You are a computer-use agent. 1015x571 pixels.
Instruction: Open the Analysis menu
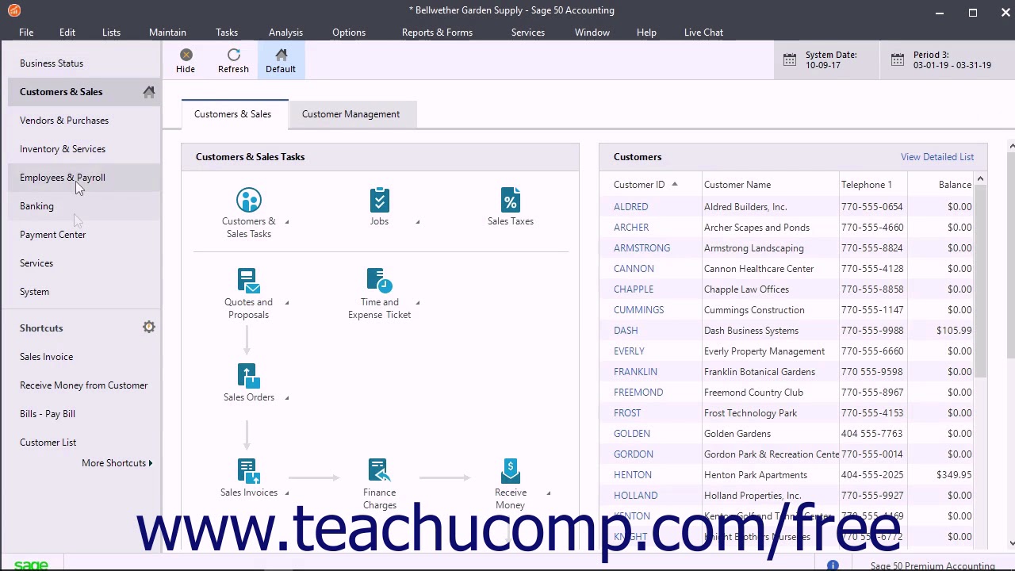[x=285, y=33]
